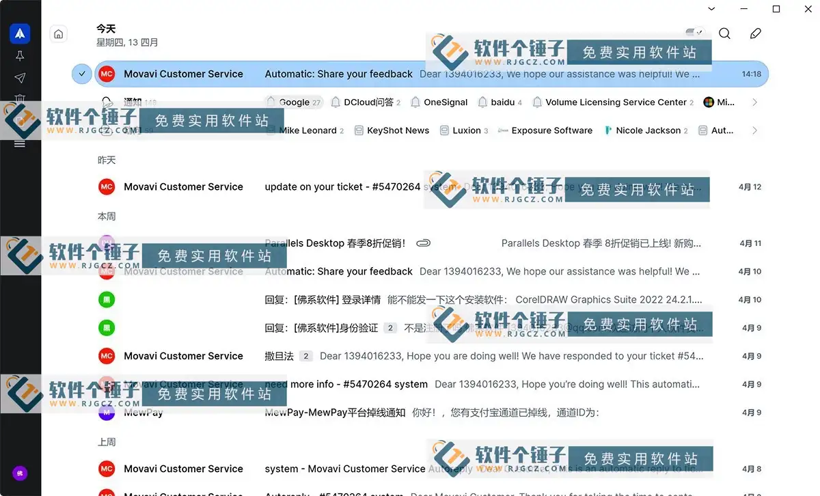Click the bell icon beside DCloud问答
820x496 pixels.
click(336, 102)
